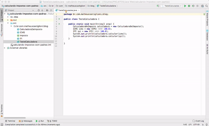
Task: Open Project panel settings gear
Action: tap(47, 10)
